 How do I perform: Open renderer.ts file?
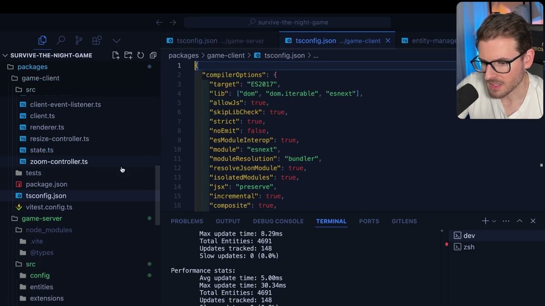click(x=47, y=127)
